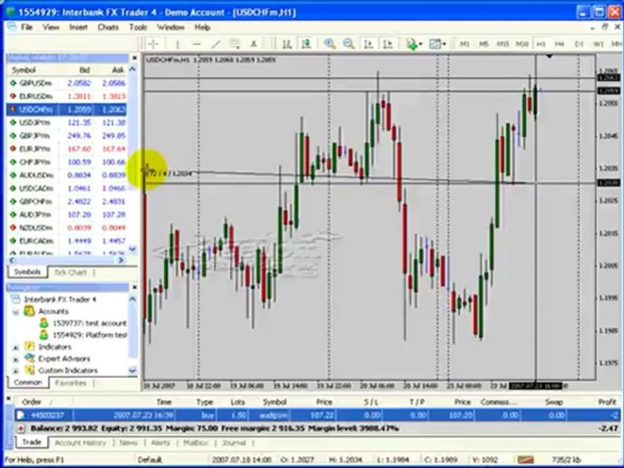624x468 pixels.
Task: Close the Market Watch panel
Action: coord(134,58)
